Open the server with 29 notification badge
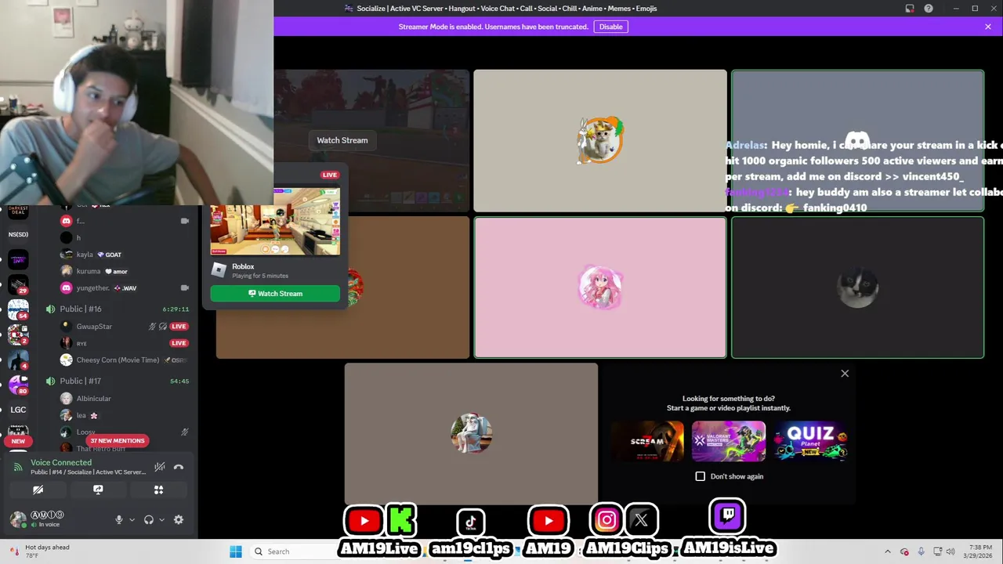The width and height of the screenshot is (1003, 564). [x=18, y=285]
